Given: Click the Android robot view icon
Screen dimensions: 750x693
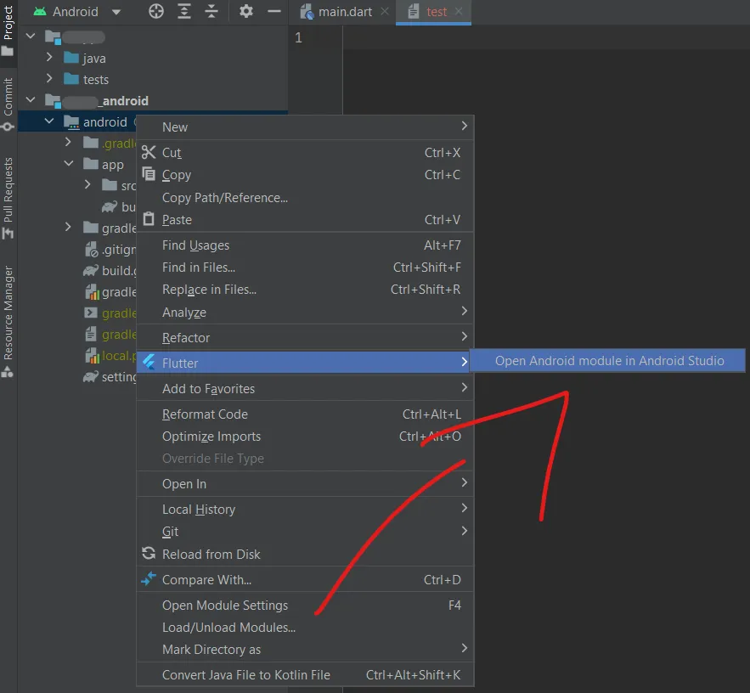Looking at the screenshot, I should point(40,12).
